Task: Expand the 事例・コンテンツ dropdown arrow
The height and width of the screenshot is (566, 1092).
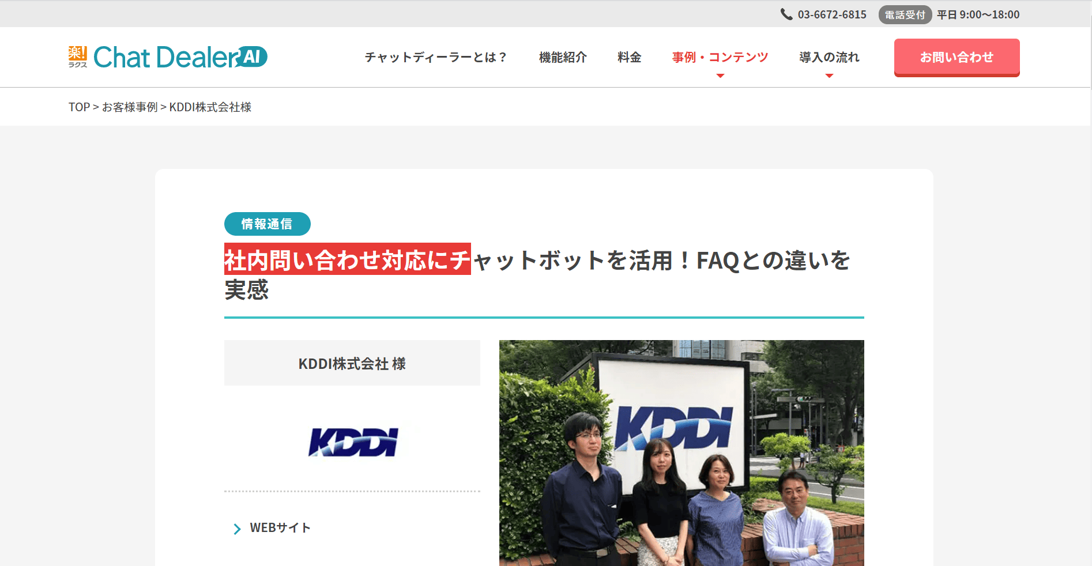Action: pyautogui.click(x=720, y=76)
